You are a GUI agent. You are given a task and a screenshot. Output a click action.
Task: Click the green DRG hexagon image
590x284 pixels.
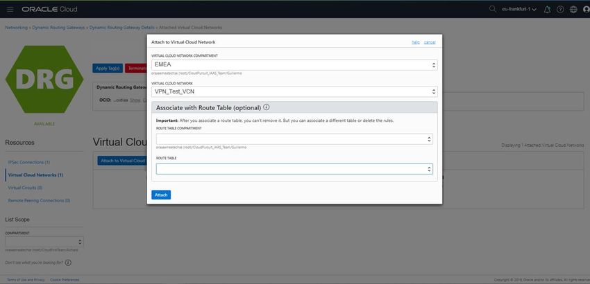tap(44, 79)
